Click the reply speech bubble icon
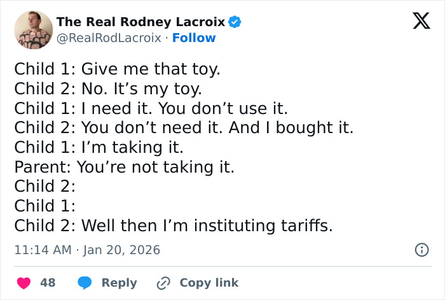Viewport: 445px width, 300px height. coord(85,282)
